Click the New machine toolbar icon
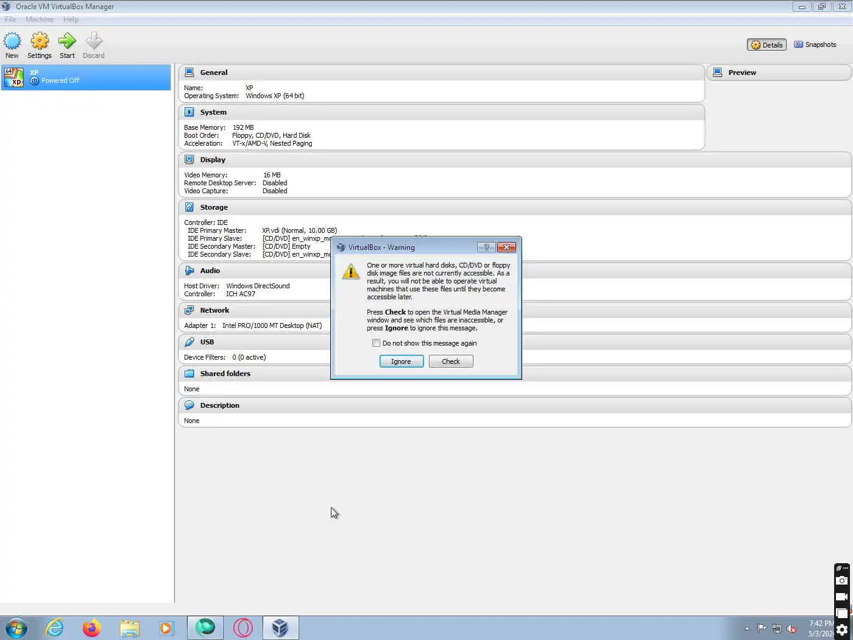The height and width of the screenshot is (640, 853). point(12,41)
